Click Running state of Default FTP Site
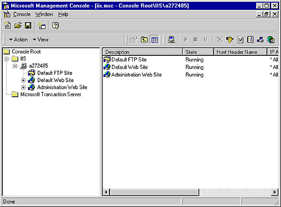This screenshot has width=281, height=207. [x=194, y=60]
